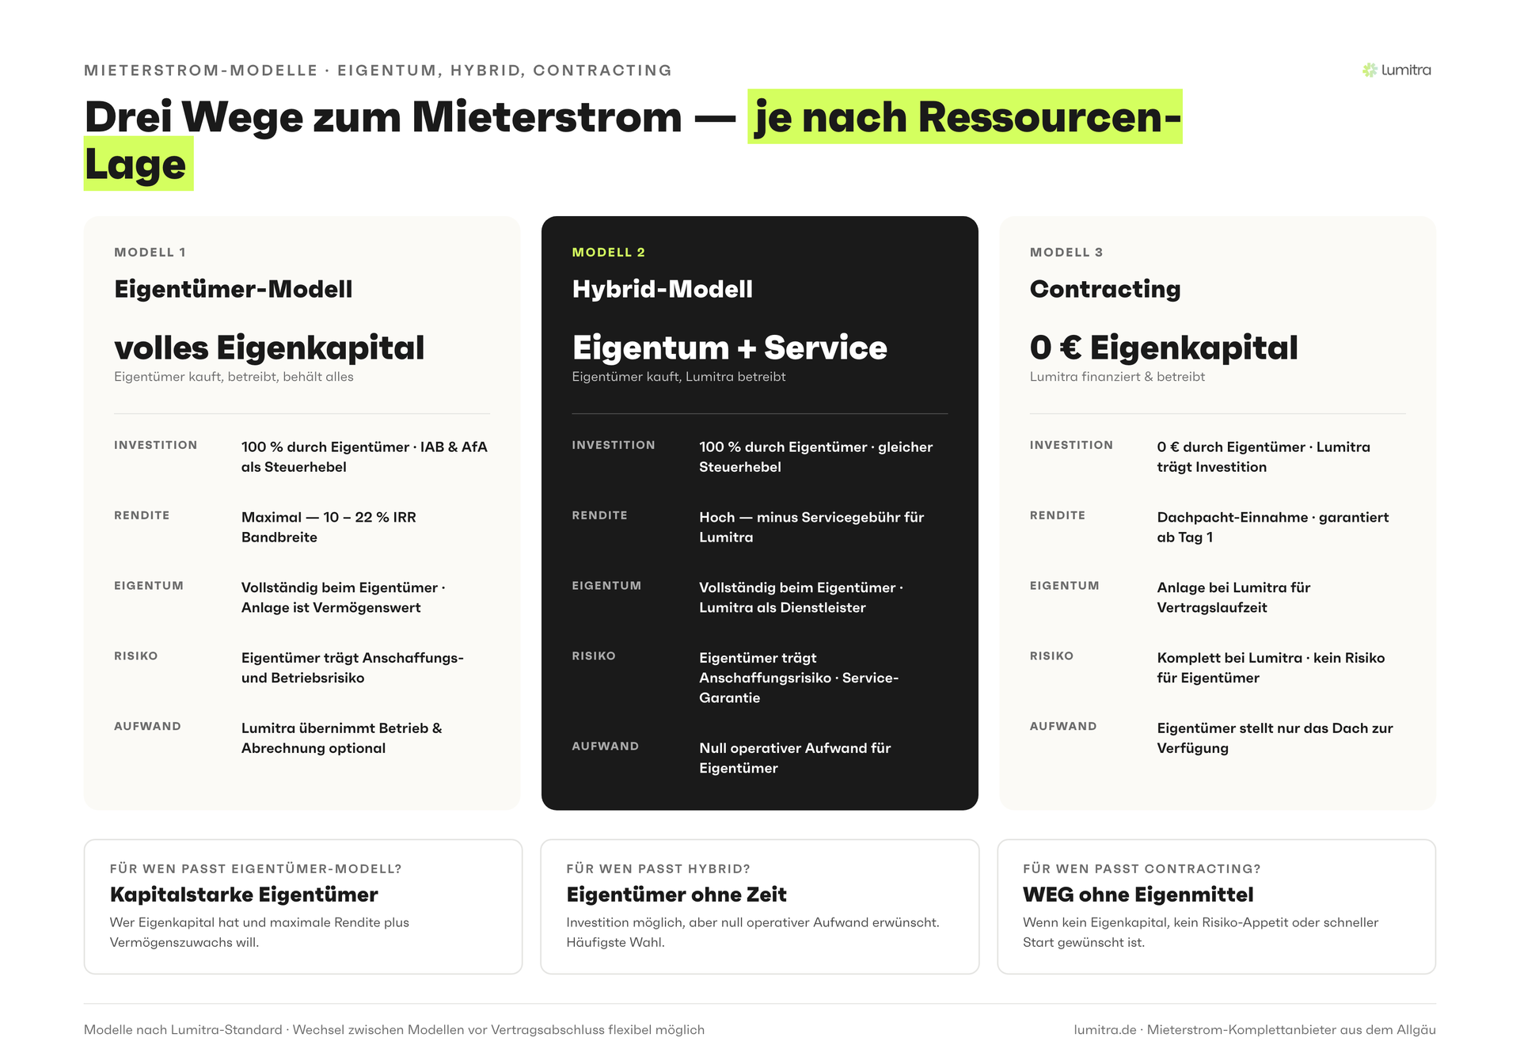Select the heading 'MIETERSTROM-MODELLE · EIGENTUM, HYBRID, CONTRACTING'
Viewport: 1520px width, 1045px height.
(378, 70)
